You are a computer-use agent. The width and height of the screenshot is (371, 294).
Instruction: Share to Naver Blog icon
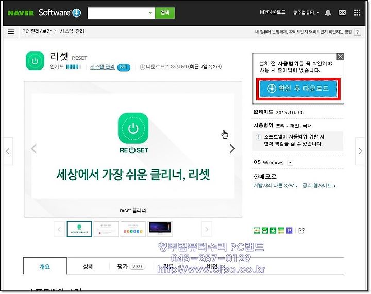tap(257, 231)
